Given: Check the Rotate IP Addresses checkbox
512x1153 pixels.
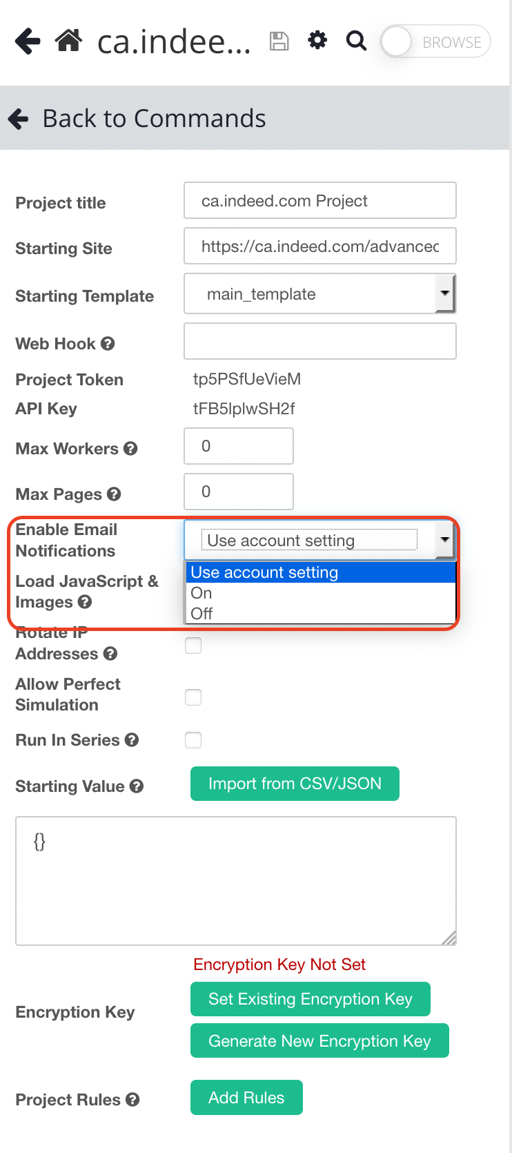Looking at the screenshot, I should coord(193,646).
